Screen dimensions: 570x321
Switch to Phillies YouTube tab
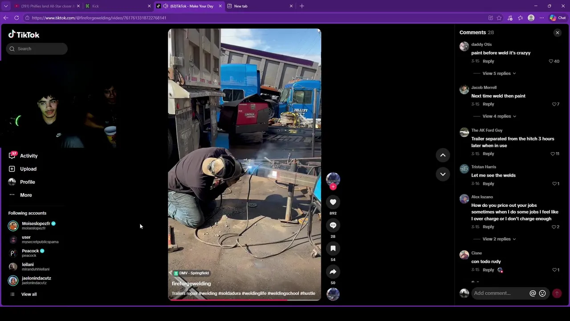tap(47, 6)
